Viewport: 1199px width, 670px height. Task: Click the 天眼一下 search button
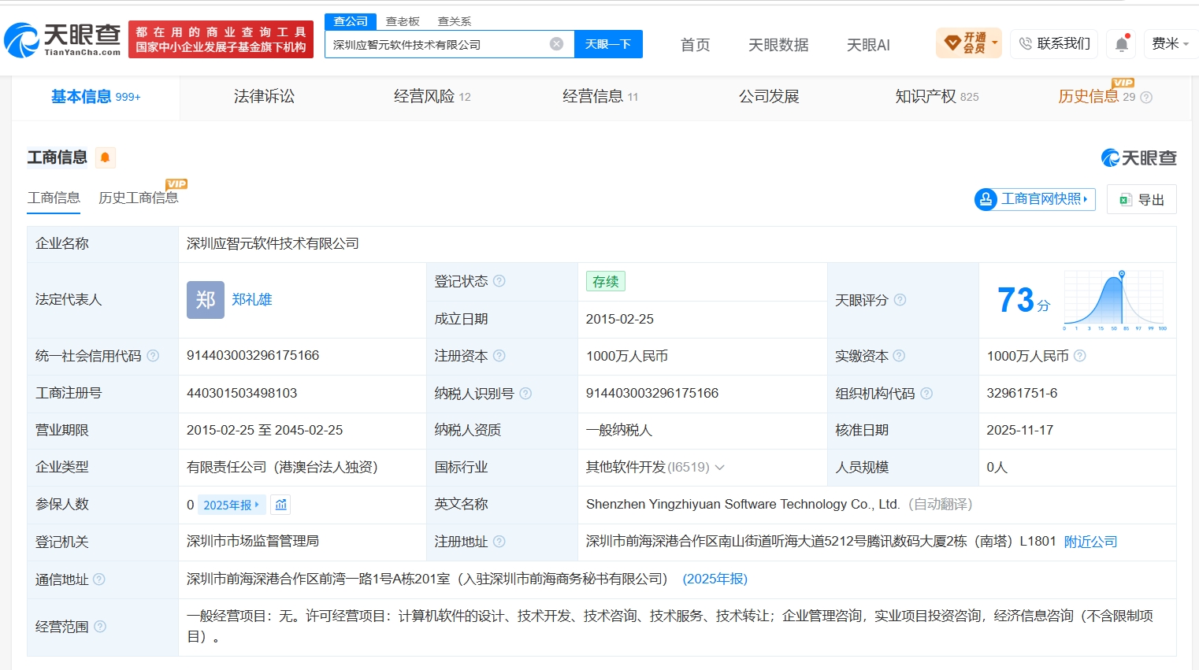(x=608, y=44)
